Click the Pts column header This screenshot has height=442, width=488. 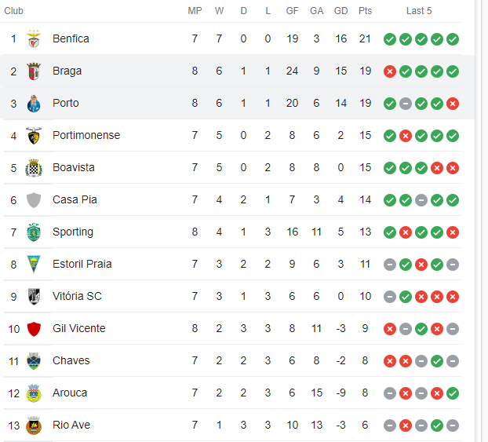(365, 11)
